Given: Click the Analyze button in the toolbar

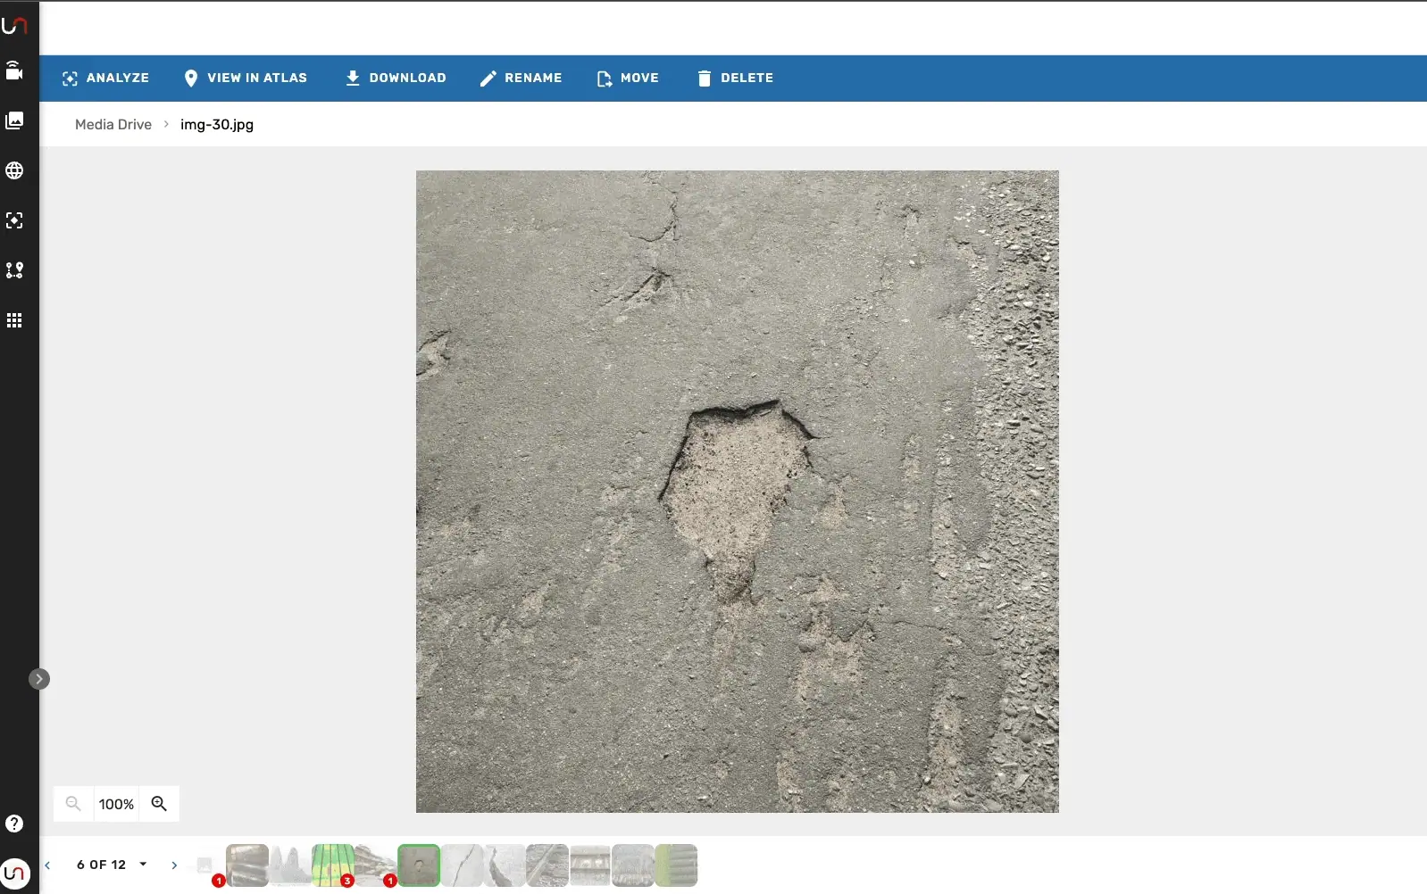Looking at the screenshot, I should tap(105, 79).
